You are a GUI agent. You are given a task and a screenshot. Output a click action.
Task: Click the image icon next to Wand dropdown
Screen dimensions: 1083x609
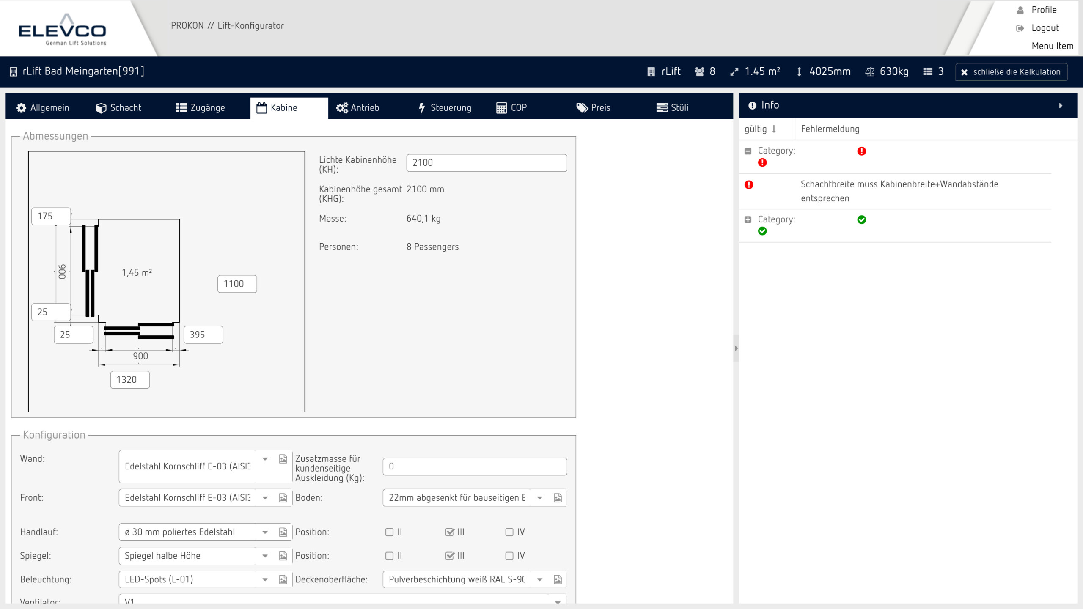tap(283, 459)
